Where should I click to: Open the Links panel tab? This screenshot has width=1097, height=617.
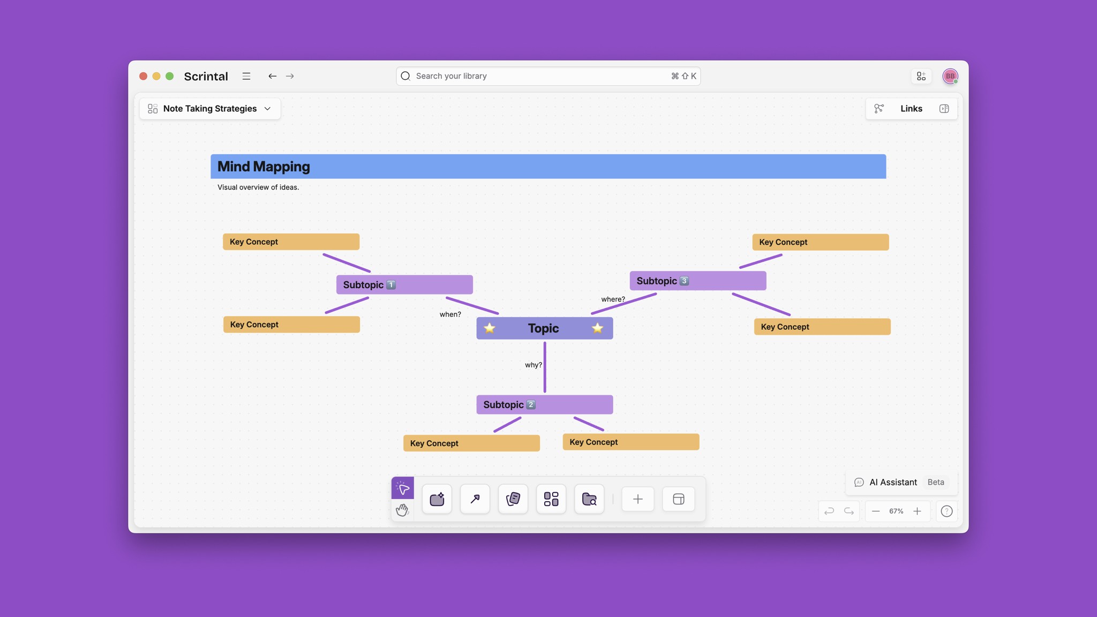coord(911,109)
